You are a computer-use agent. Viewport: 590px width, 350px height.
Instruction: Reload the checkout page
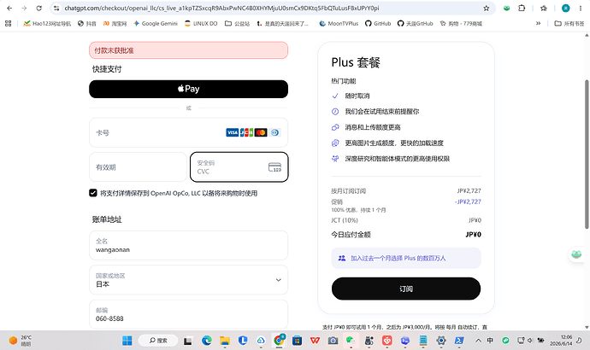coord(38,8)
